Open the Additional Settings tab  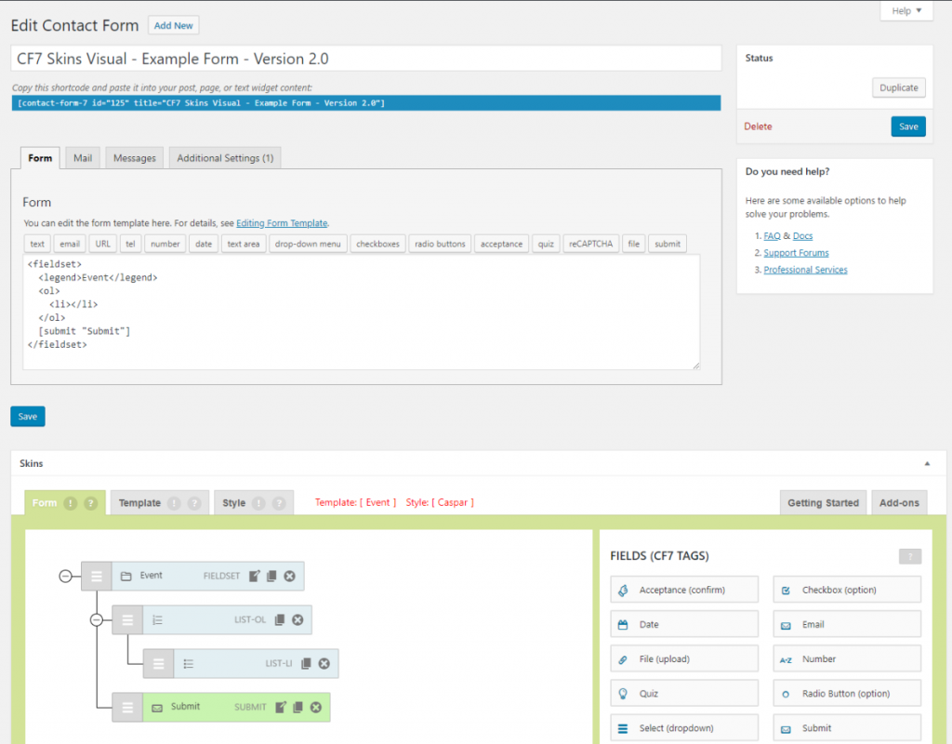tap(225, 158)
